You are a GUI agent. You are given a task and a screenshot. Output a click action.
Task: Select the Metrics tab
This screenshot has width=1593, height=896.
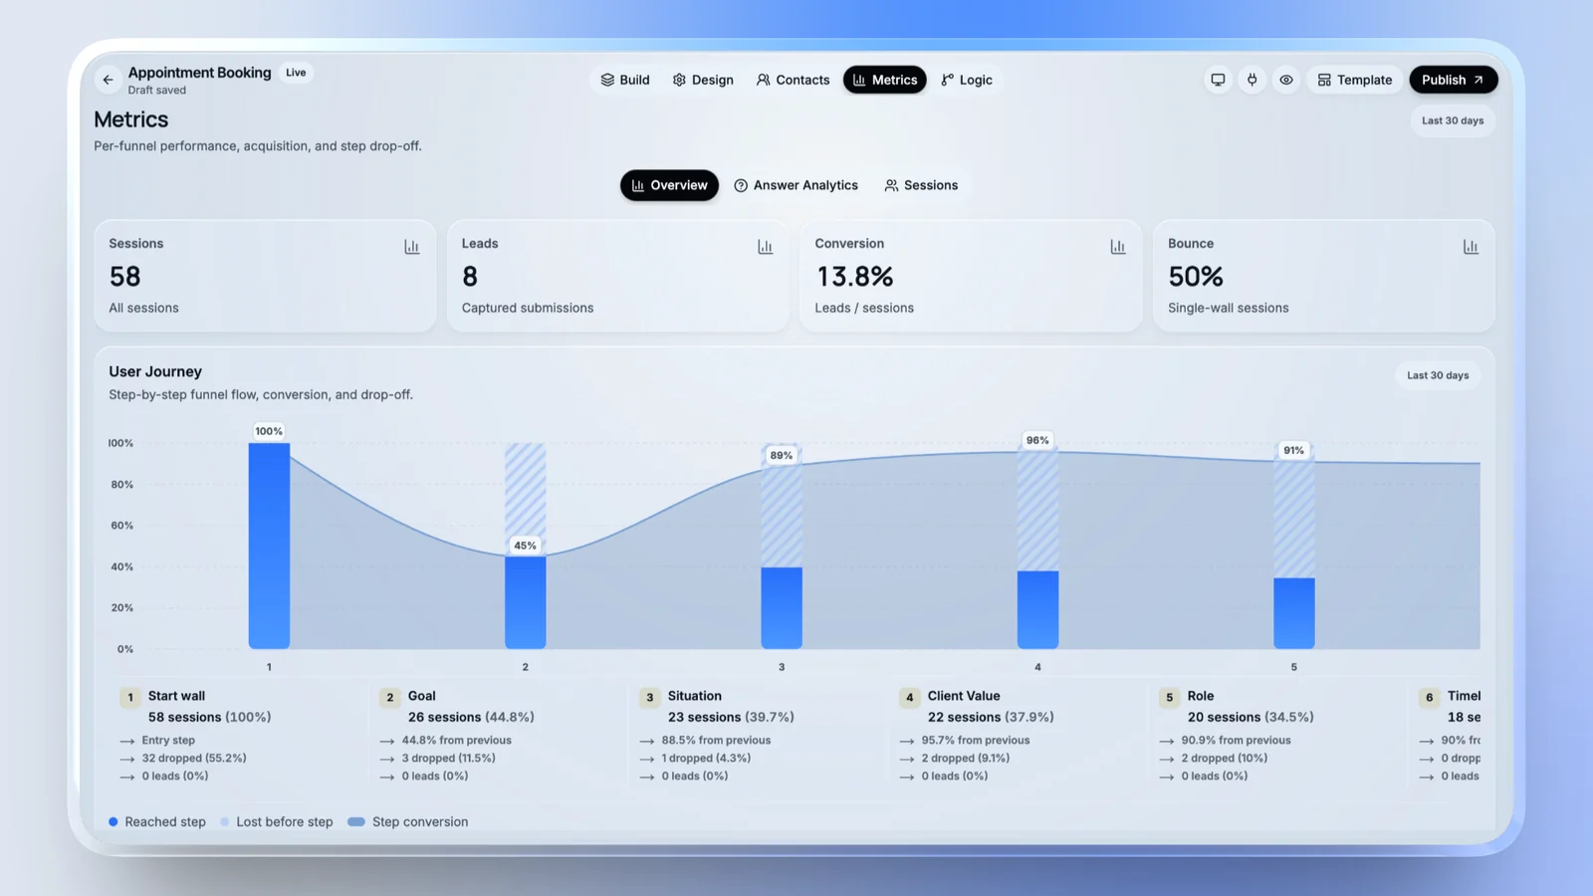click(x=885, y=80)
